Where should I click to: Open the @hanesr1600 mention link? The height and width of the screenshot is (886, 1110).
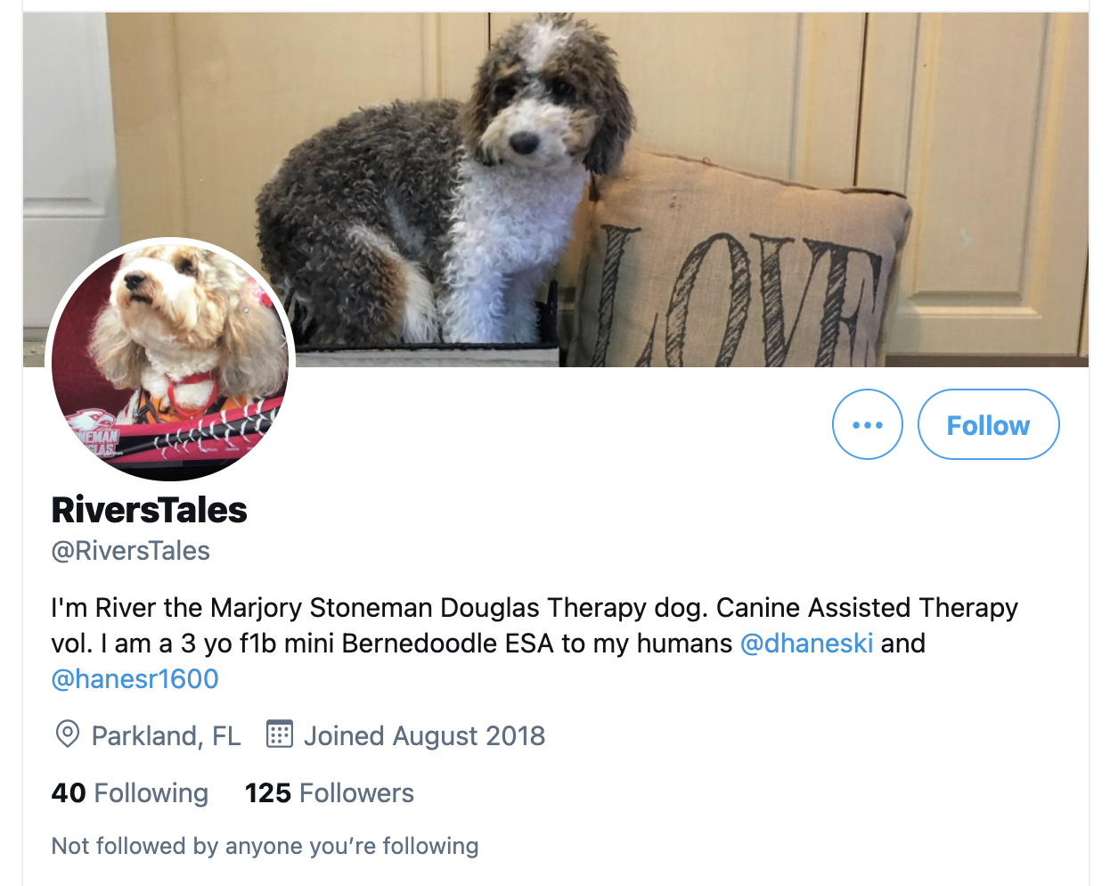[135, 678]
